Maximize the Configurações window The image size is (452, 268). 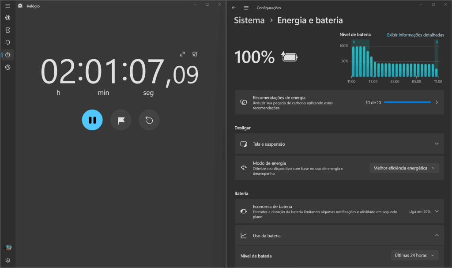(433, 4)
